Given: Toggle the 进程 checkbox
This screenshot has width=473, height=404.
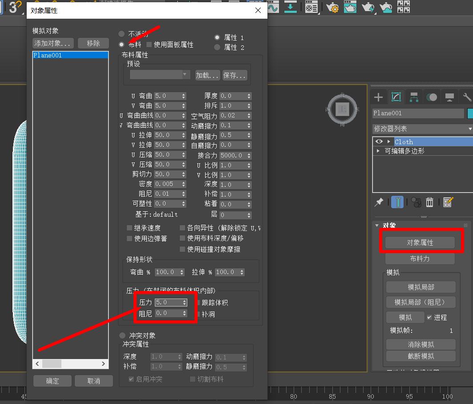Looking at the screenshot, I should click(429, 317).
